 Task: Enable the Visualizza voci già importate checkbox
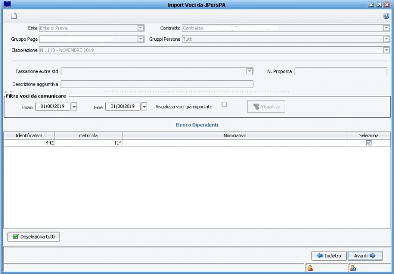point(225,104)
